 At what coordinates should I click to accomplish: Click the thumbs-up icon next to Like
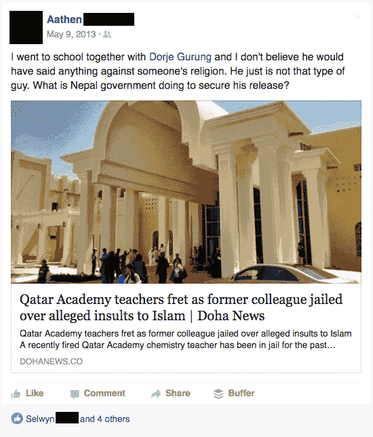click(x=16, y=394)
